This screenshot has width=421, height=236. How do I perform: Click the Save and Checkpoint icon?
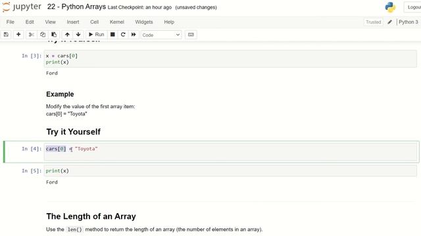click(6, 35)
